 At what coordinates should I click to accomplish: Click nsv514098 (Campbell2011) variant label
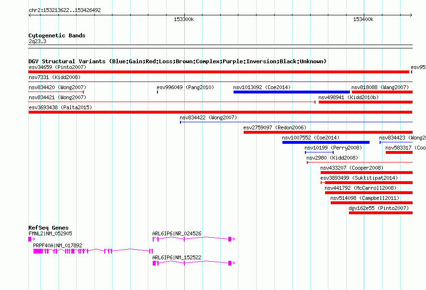click(365, 198)
